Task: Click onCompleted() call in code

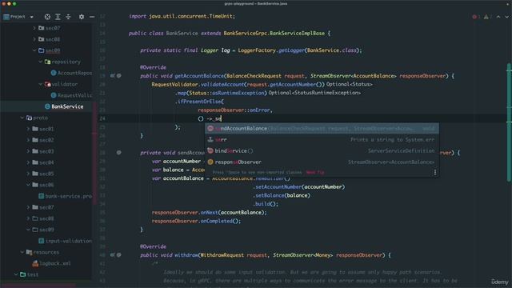Action: (x=221, y=221)
